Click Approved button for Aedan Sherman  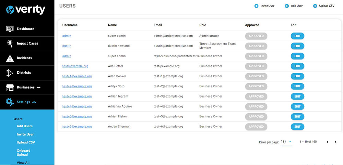[x=256, y=127]
